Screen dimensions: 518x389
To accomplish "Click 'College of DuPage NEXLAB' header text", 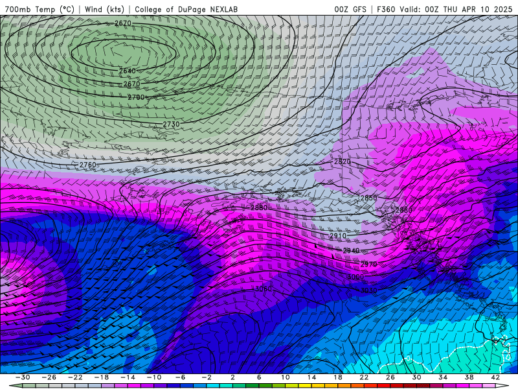I will pyautogui.click(x=186, y=9).
